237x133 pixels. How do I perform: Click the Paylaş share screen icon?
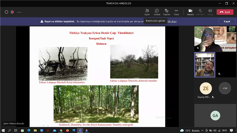point(210,12)
